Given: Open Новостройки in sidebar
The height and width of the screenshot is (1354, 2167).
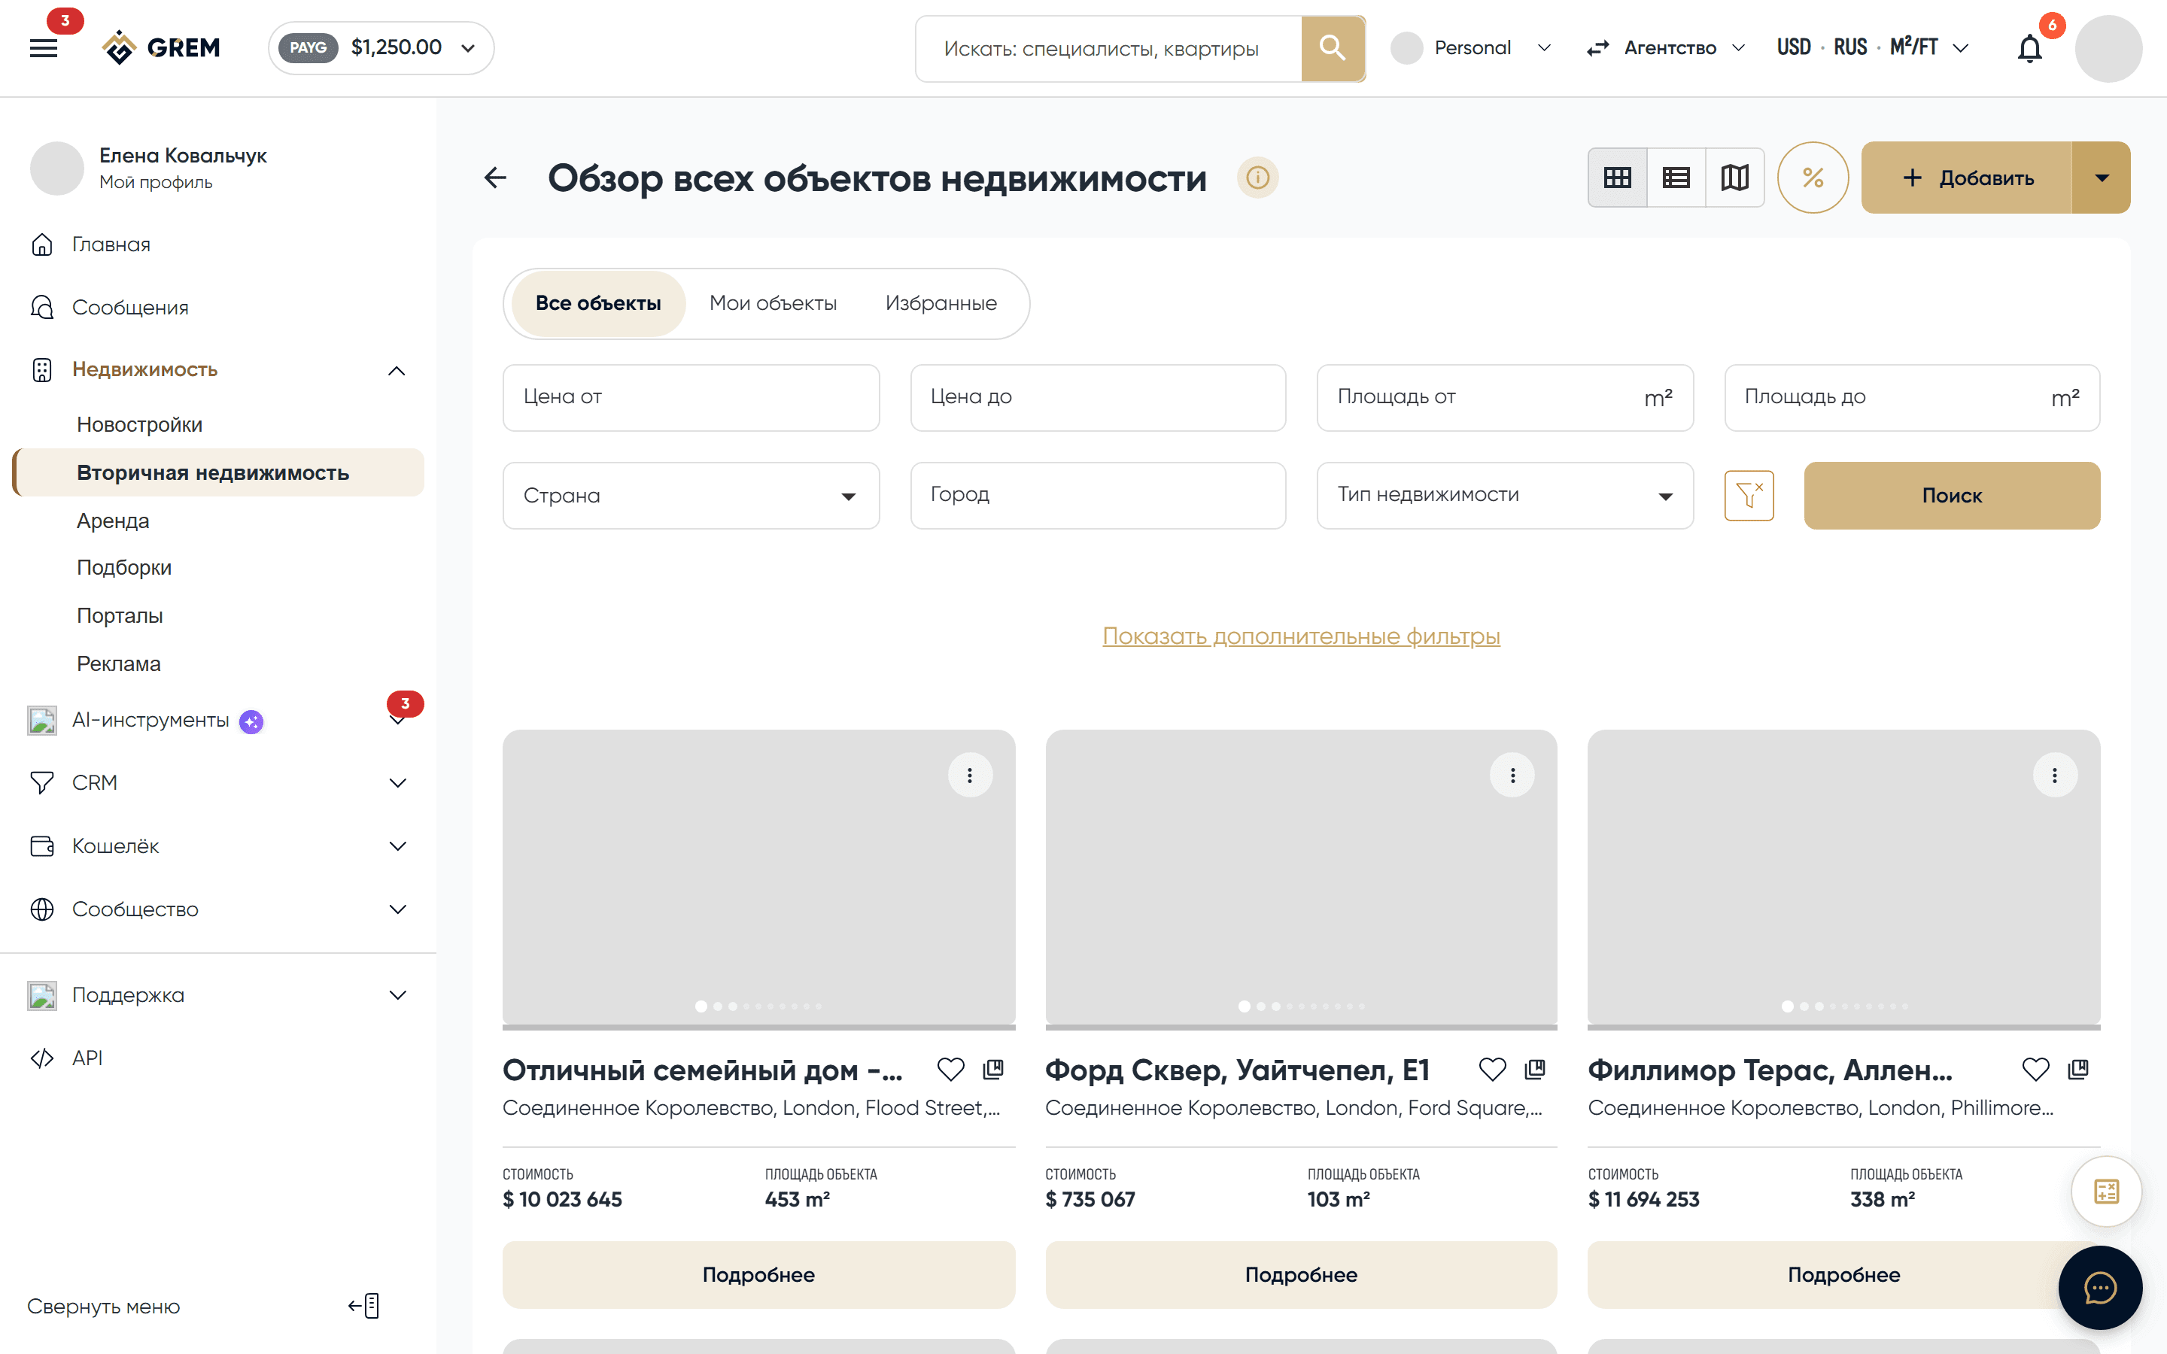Looking at the screenshot, I should tap(140, 424).
